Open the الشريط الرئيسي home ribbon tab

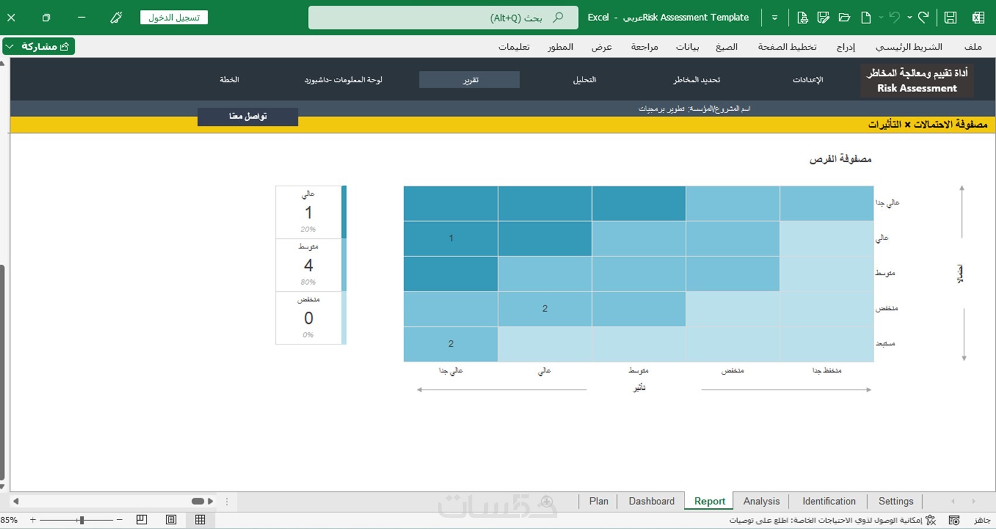[909, 47]
